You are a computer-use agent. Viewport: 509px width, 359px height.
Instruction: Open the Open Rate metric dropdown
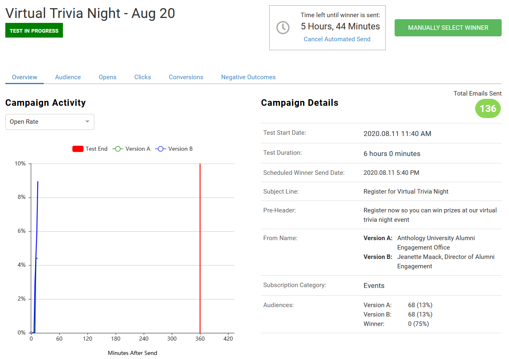[49, 122]
